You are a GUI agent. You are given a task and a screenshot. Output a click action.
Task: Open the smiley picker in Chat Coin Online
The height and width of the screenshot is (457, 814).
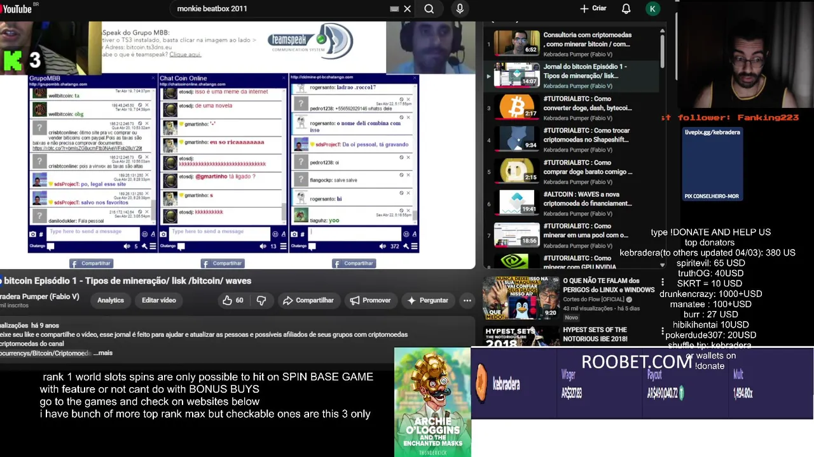coord(275,234)
